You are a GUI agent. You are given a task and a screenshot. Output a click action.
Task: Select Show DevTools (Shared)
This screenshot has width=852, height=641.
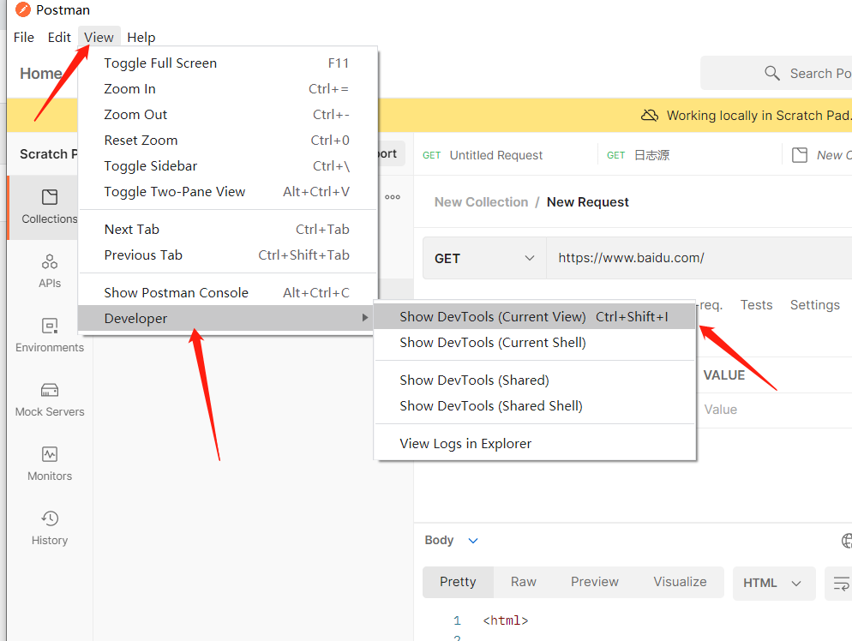coord(535,380)
